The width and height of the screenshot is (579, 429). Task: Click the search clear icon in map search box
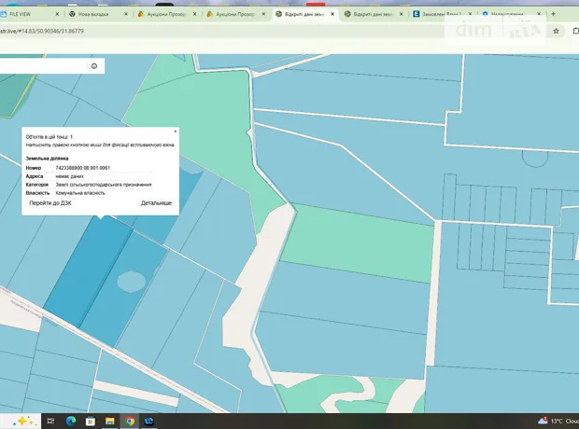[x=93, y=66]
